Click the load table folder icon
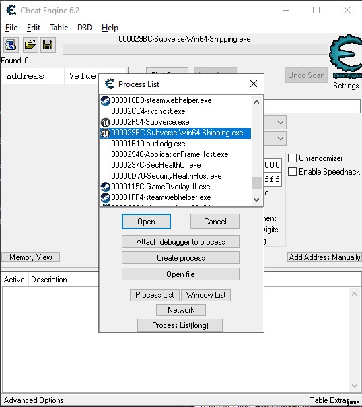362x407 pixels. tap(30, 44)
